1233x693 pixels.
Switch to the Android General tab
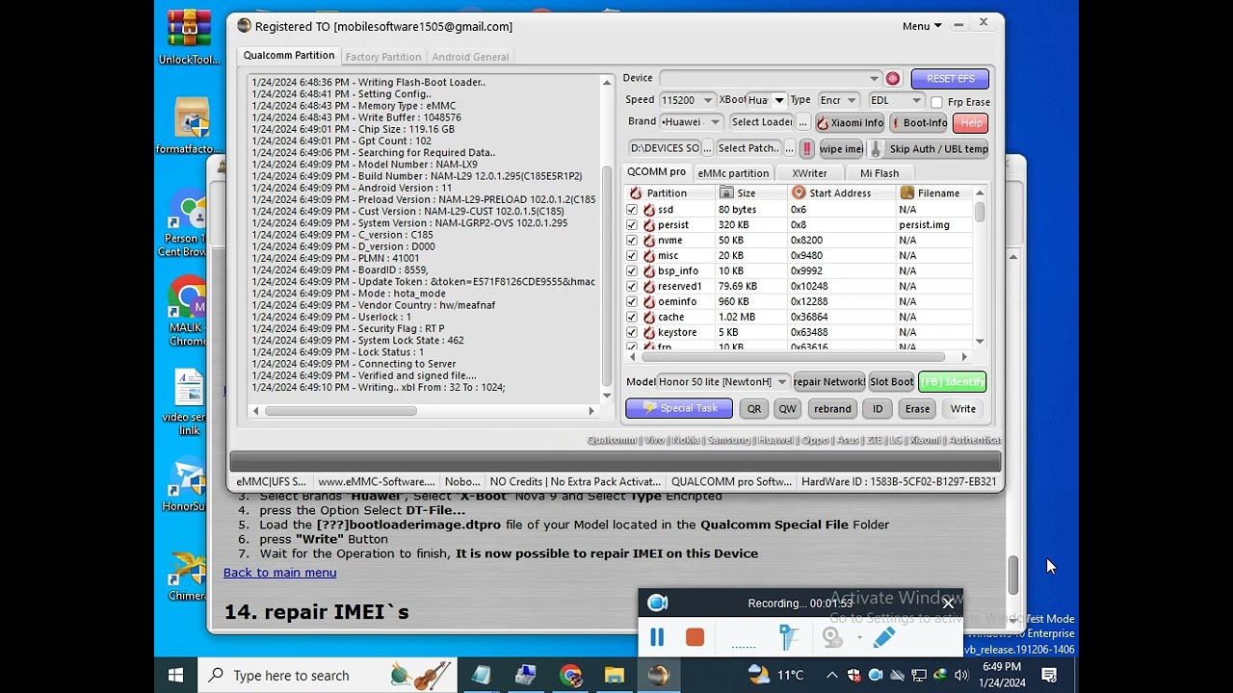tap(470, 57)
